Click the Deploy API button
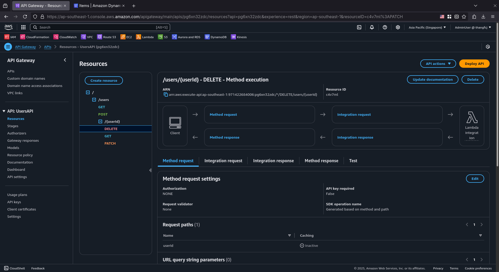499x272 pixels. (474, 64)
